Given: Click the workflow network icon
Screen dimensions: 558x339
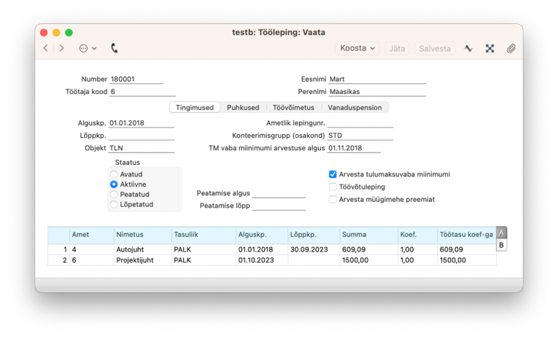Looking at the screenshot, I should (490, 48).
